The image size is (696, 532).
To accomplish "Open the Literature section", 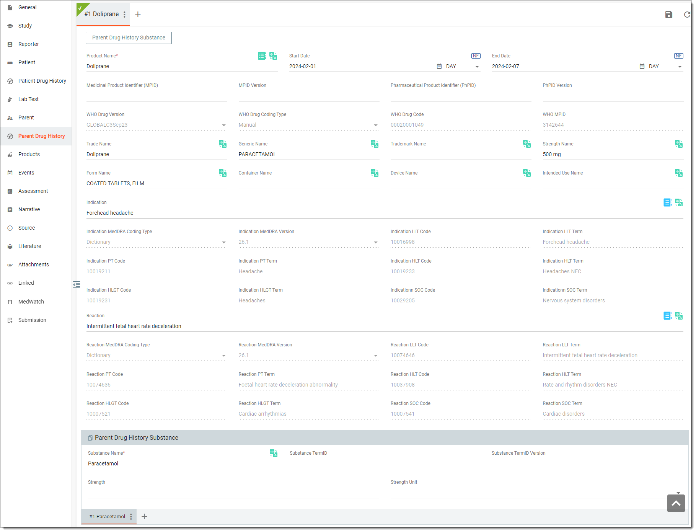I will (36, 246).
